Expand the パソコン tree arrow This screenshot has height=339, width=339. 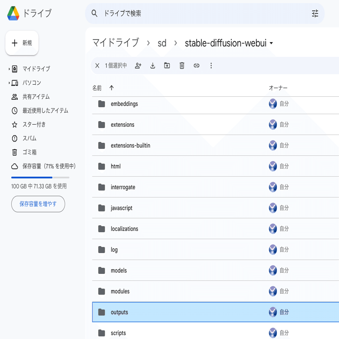tap(9, 83)
